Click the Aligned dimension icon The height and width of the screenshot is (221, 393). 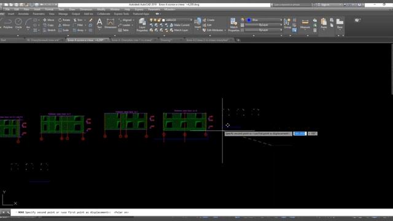125,20
